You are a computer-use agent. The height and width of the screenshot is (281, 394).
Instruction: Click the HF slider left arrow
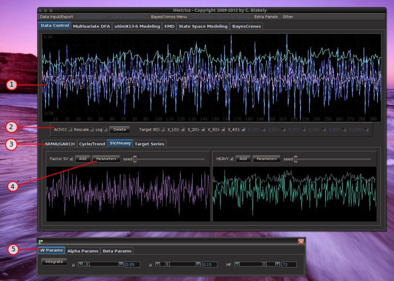point(237,264)
